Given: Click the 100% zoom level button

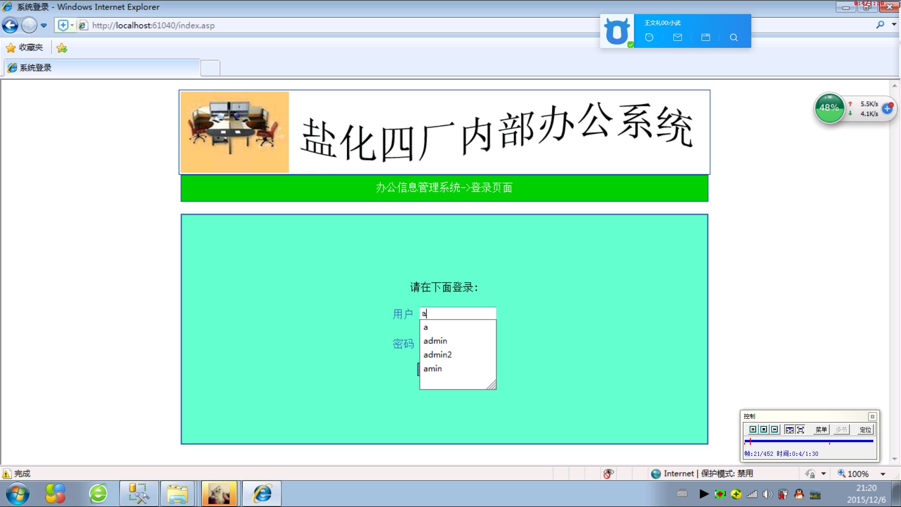Looking at the screenshot, I should click(x=854, y=474).
